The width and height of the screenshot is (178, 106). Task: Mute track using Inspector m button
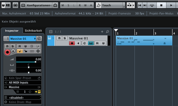point(7,46)
